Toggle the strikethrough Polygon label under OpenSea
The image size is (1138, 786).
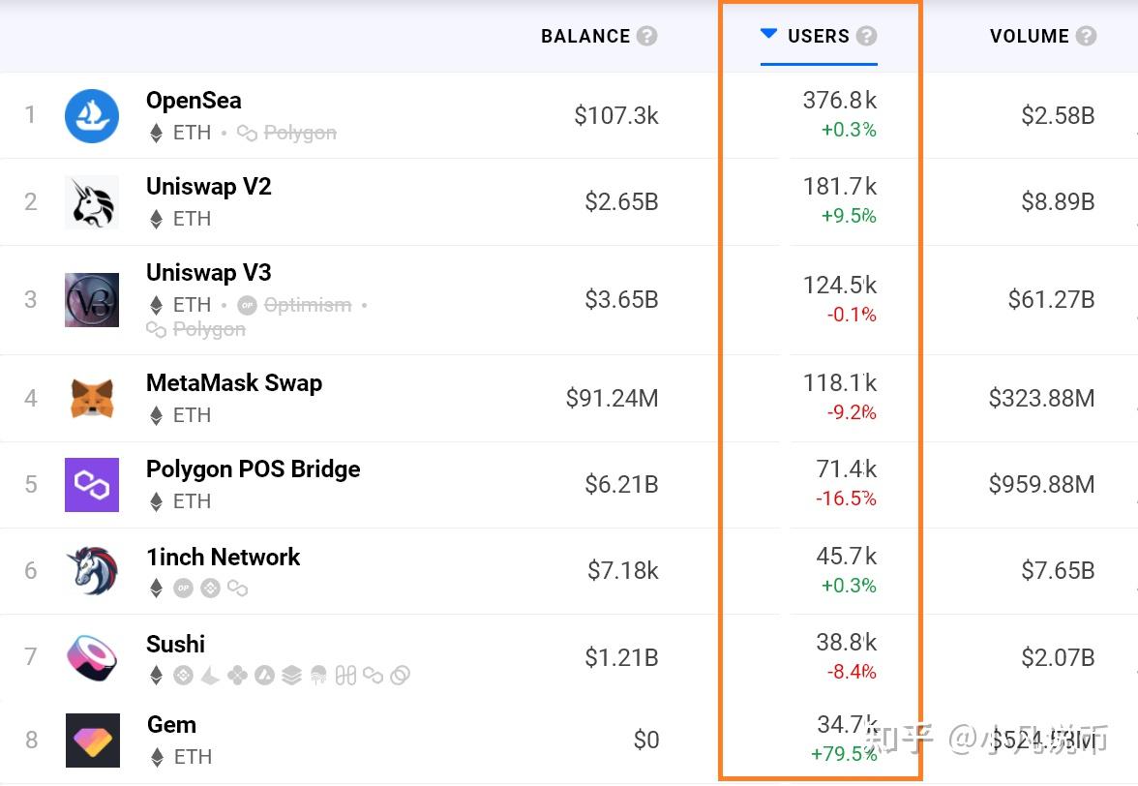[x=286, y=133]
